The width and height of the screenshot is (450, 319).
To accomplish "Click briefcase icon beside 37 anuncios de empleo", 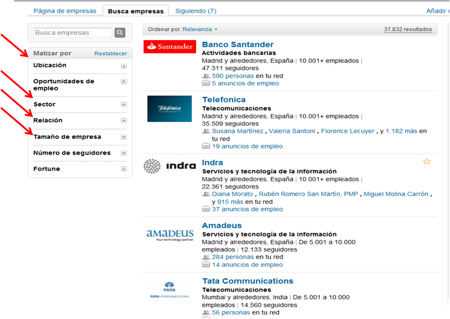I will [x=206, y=209].
